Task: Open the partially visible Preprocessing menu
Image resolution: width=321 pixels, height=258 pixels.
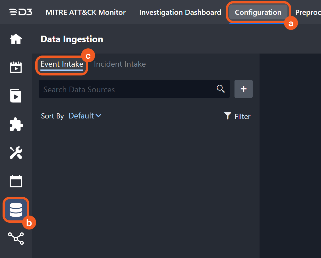Action: click(308, 13)
